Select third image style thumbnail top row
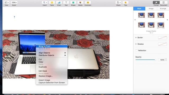Image resolution: width=169 pixels, height=95 pixels. (161, 15)
